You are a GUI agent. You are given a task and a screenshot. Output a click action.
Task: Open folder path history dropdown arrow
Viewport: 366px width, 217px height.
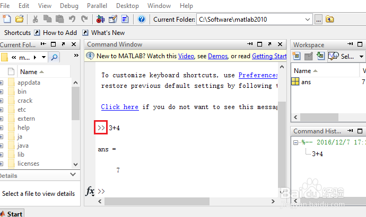[x=43, y=57]
